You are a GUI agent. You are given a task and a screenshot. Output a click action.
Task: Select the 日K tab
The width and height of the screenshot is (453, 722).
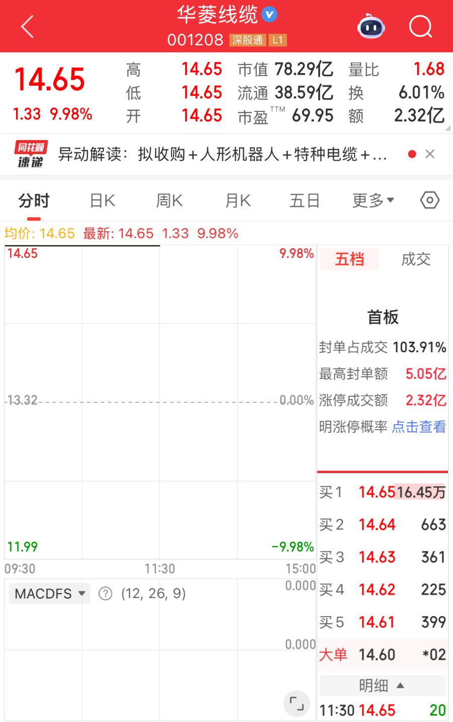point(103,201)
